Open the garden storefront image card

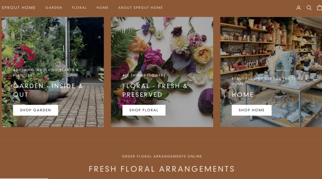tap(53, 72)
